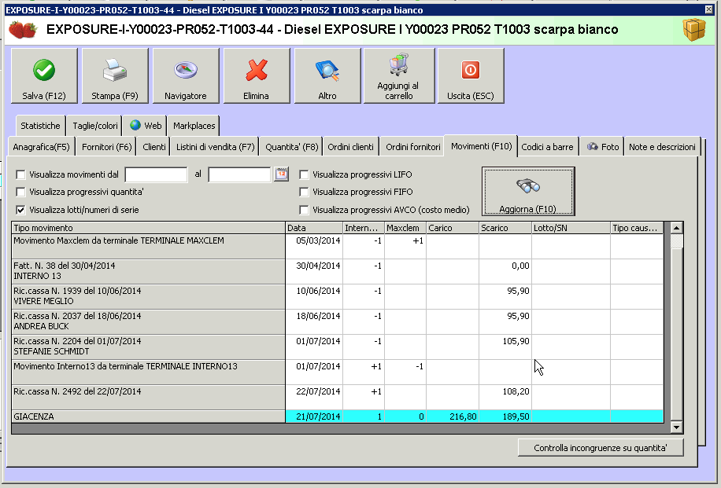The image size is (721, 488).
Task: Click the Scarico value 105,90
Action: pos(505,347)
